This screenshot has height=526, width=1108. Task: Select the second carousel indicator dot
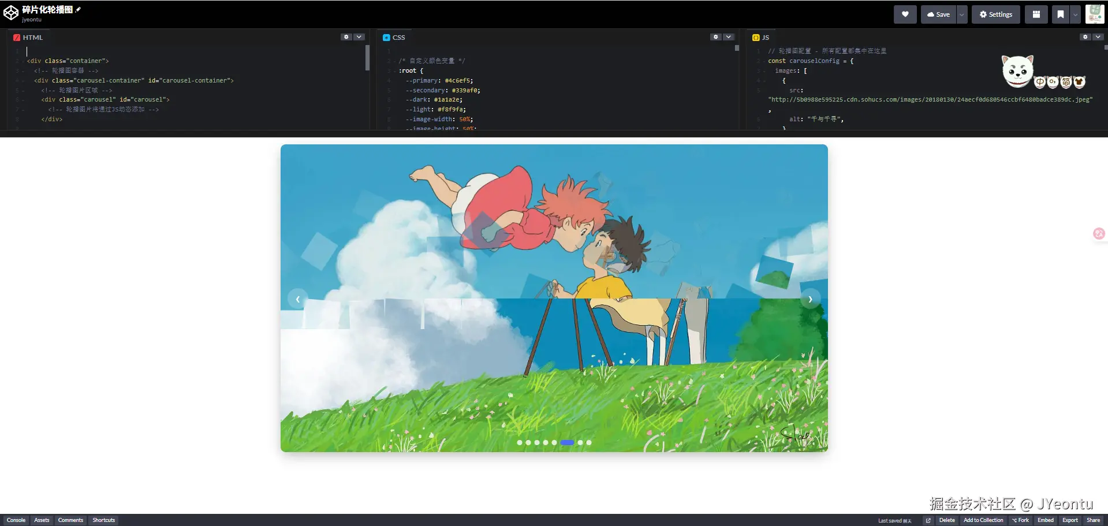pyautogui.click(x=528, y=443)
